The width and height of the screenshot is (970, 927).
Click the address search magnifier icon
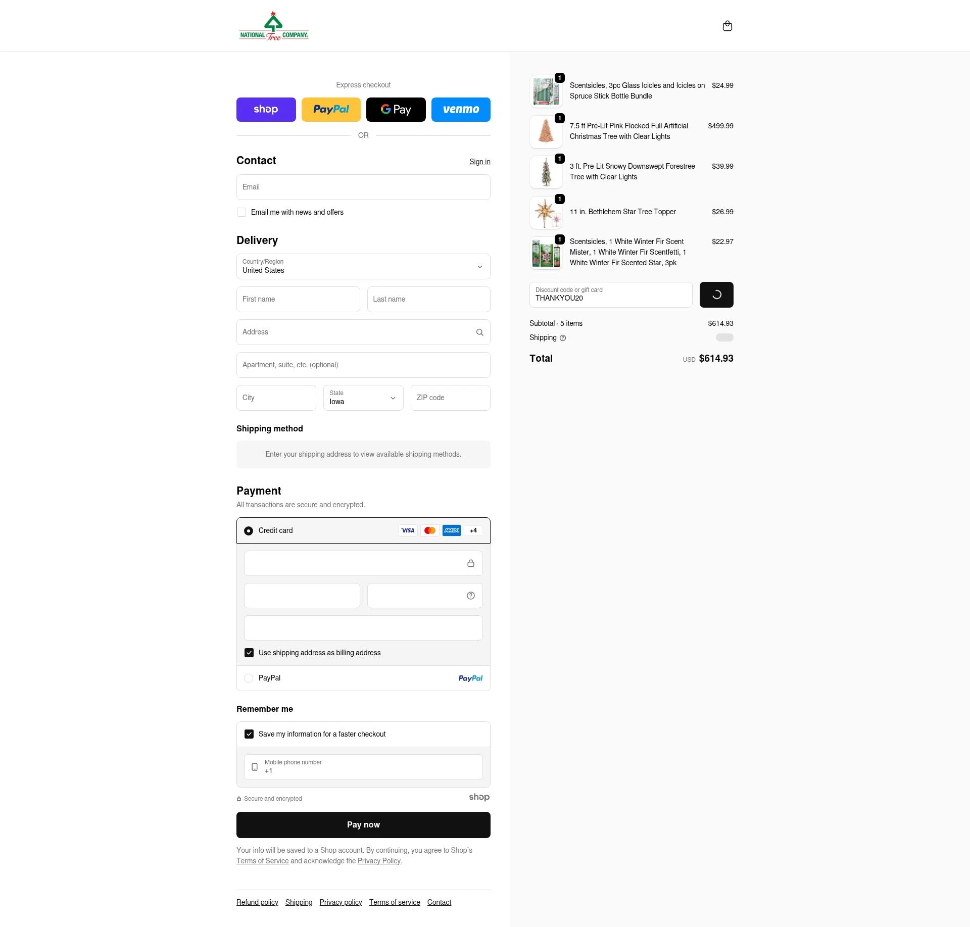pos(479,332)
